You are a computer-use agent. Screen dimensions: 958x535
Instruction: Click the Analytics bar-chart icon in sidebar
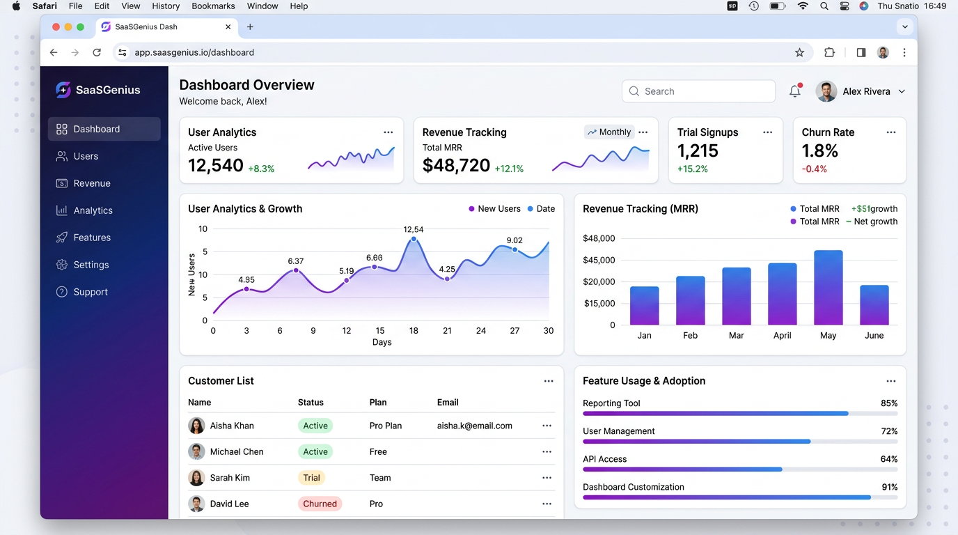pyautogui.click(x=61, y=210)
